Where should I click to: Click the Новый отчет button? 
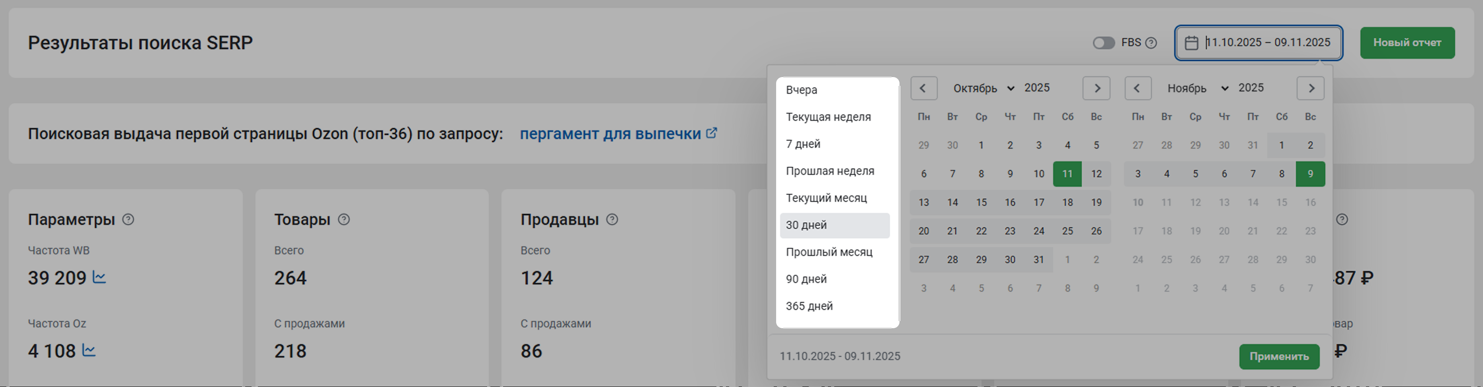(1407, 43)
